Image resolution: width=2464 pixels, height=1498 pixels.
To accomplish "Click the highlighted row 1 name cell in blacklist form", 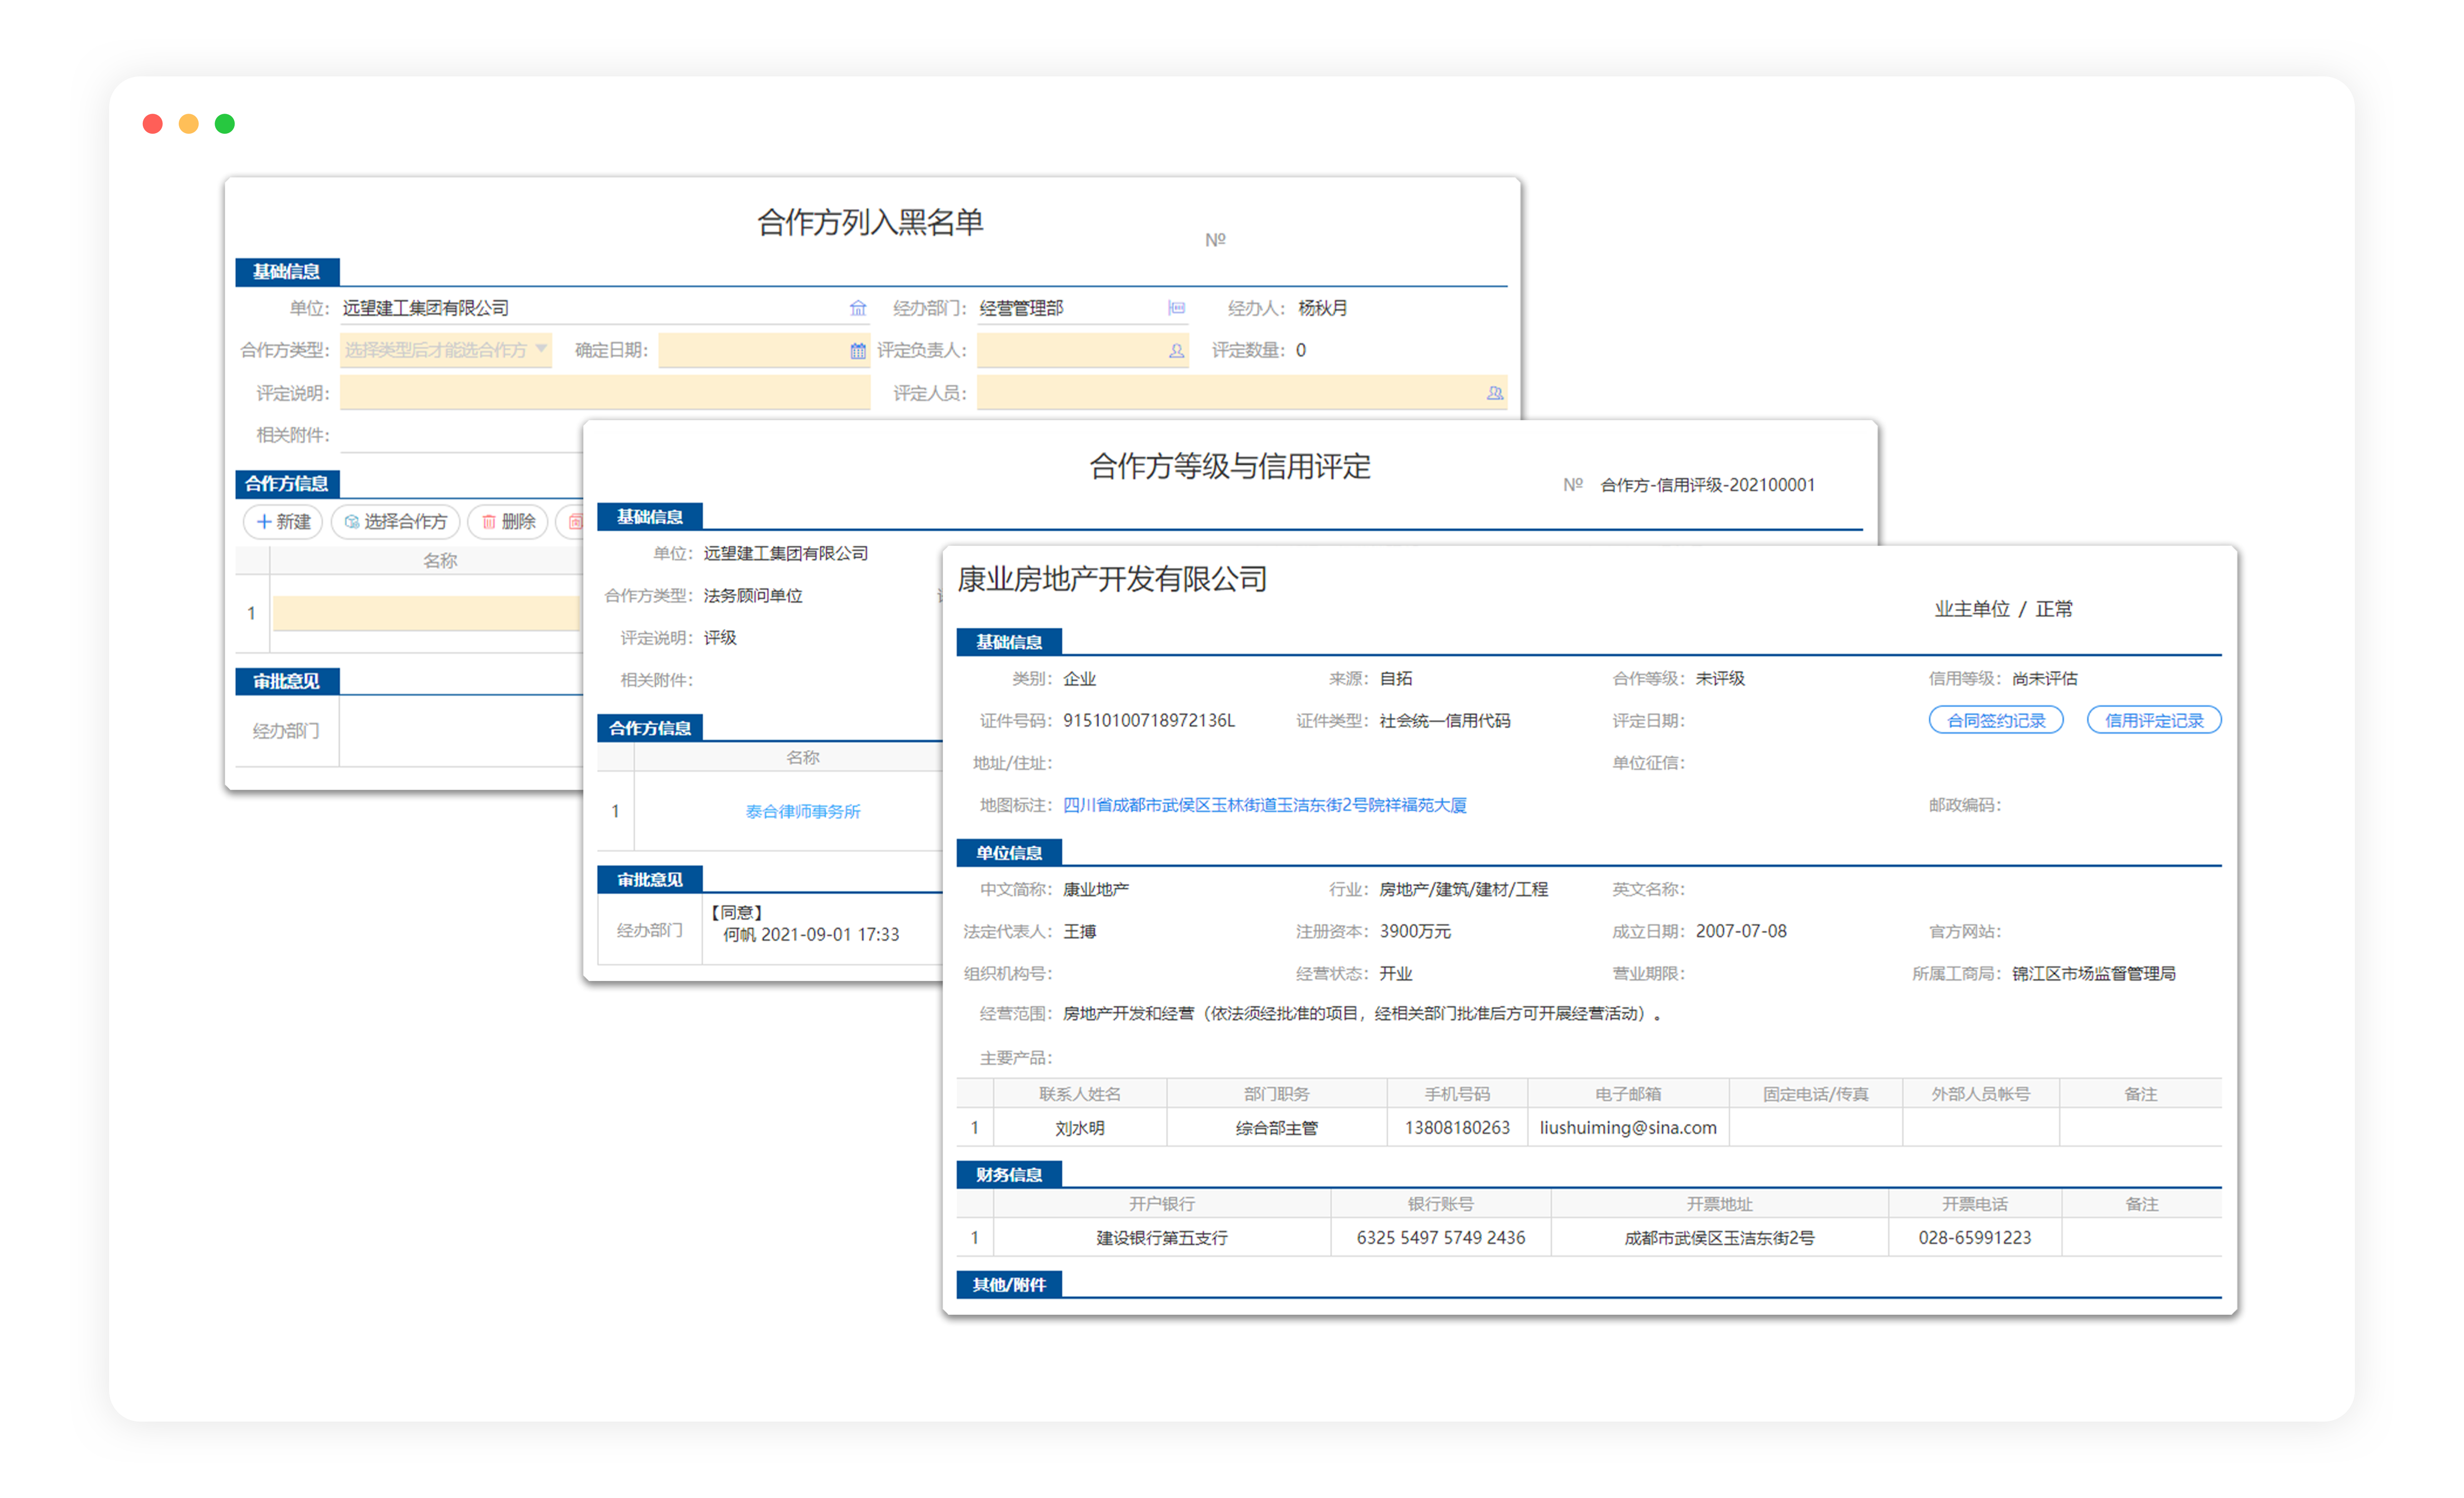I will point(427,613).
